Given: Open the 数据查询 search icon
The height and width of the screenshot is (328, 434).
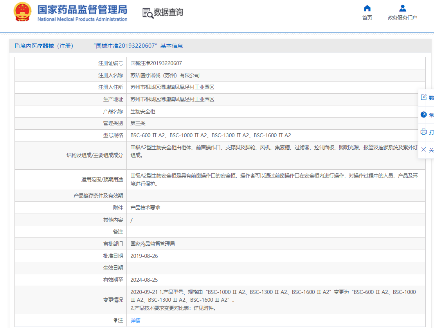Looking at the screenshot, I should click(148, 13).
